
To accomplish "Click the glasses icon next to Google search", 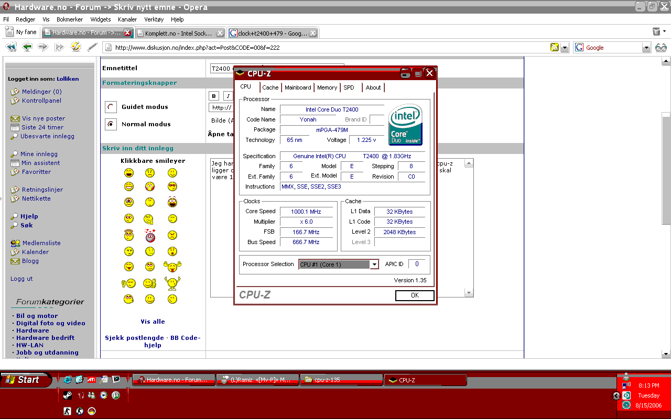I will [x=661, y=48].
